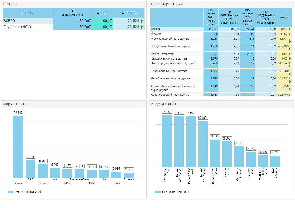The image size is (295, 208).
Task: Click the green arrow in the Развитие ВСЕГО row
Action: click(x=142, y=21)
